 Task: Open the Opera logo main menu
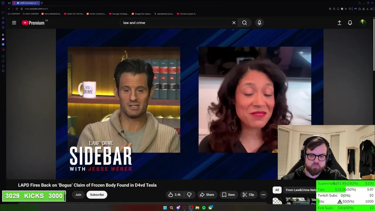[x=3, y=3]
